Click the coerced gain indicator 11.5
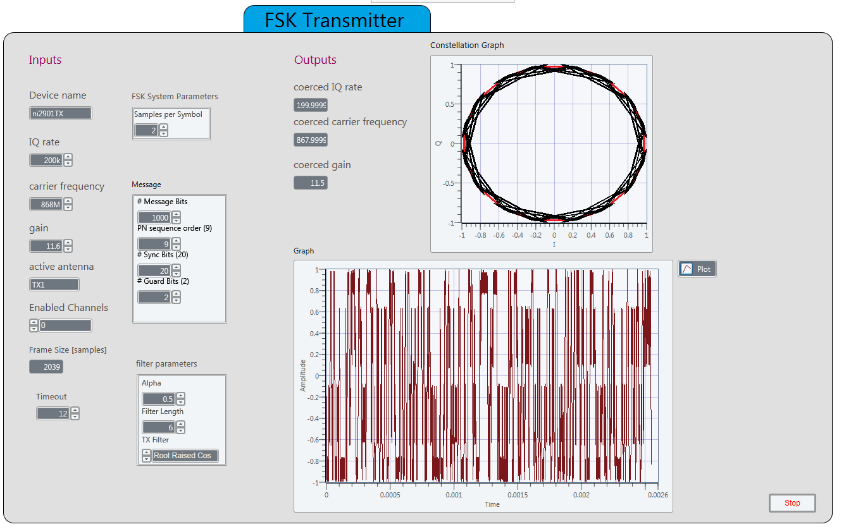This screenshot has height=529, width=851. click(x=311, y=183)
